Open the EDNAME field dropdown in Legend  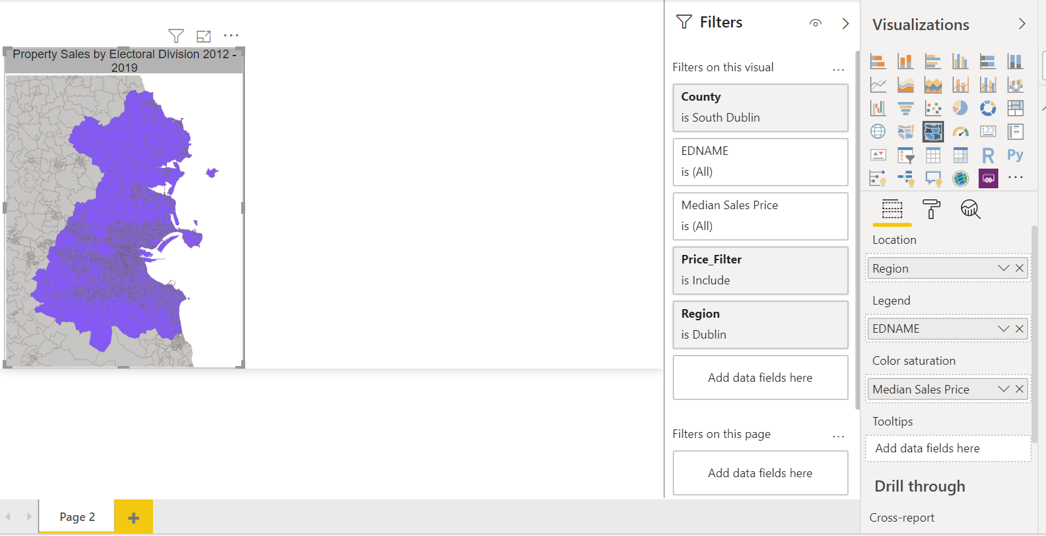point(1004,329)
